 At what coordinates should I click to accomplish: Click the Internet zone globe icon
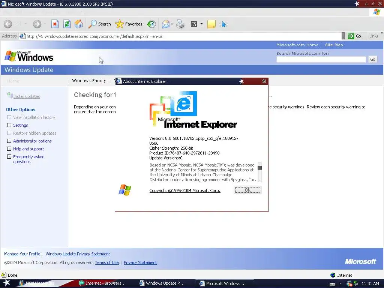tap(333, 275)
